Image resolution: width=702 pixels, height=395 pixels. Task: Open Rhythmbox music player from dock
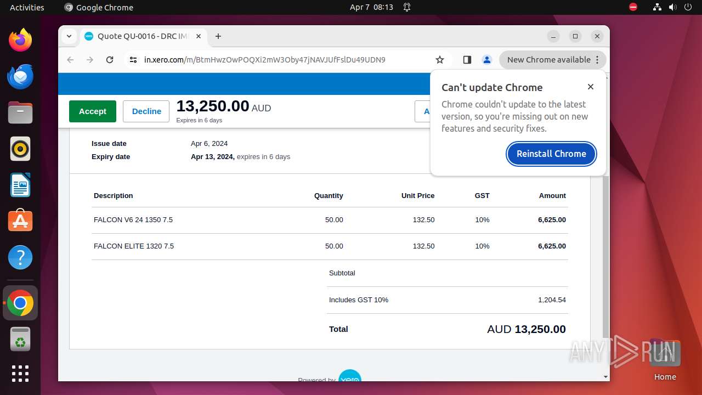coord(20,149)
